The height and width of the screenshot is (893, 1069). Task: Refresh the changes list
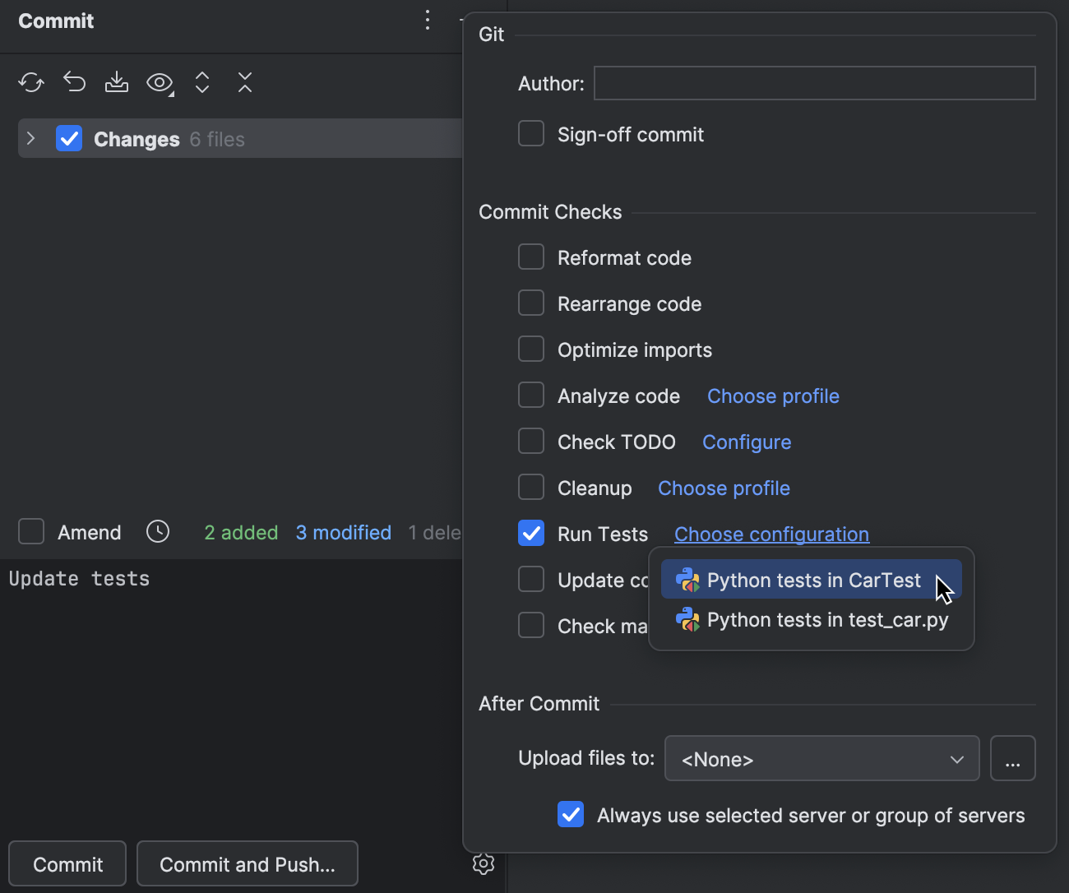[x=30, y=82]
